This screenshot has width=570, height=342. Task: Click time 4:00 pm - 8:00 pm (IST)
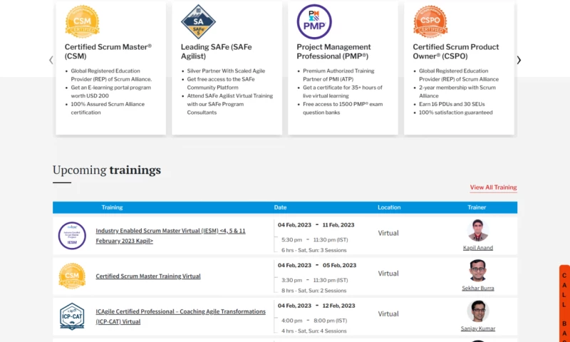click(x=314, y=321)
